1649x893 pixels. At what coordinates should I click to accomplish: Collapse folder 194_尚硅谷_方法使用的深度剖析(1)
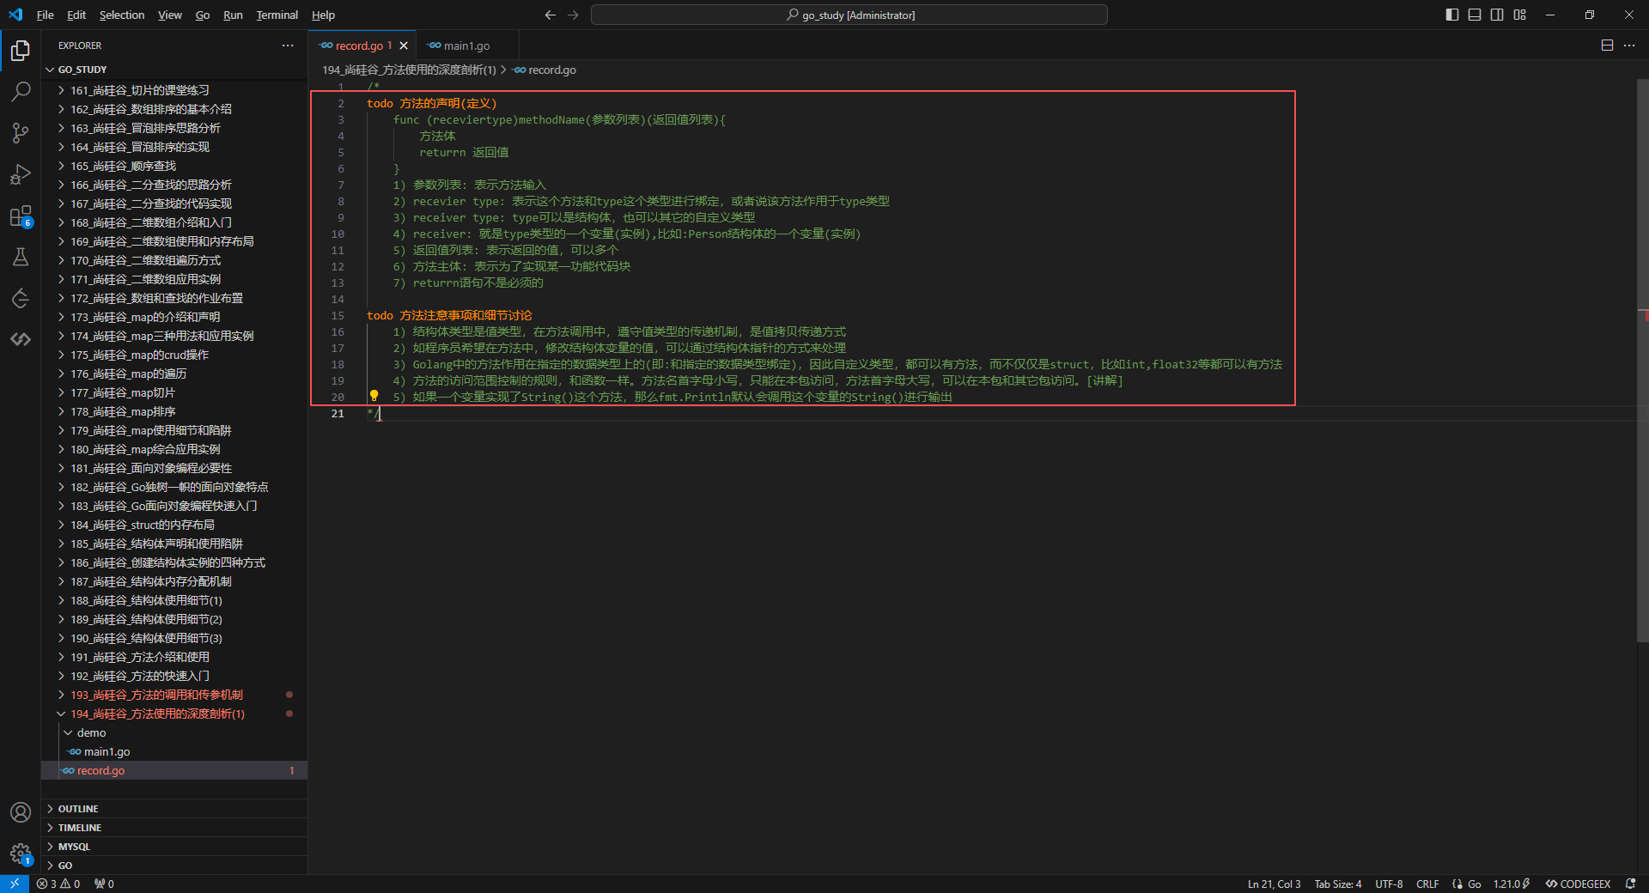174,714
